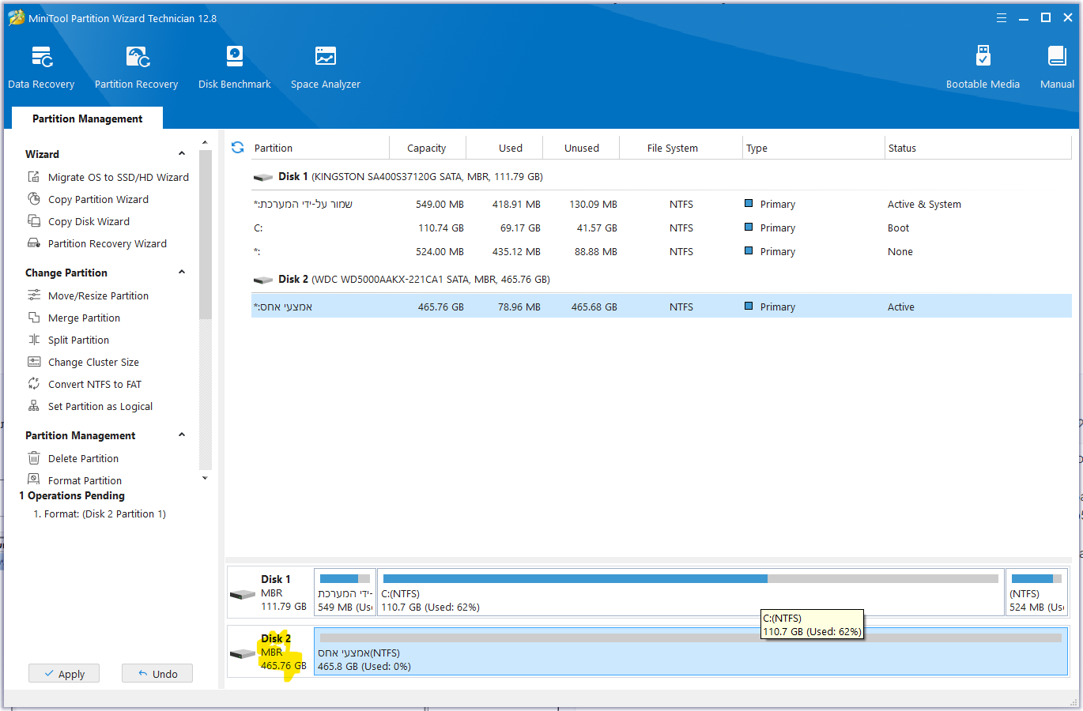The height and width of the screenshot is (711, 1083).
Task: Sort by Status column header
Action: pyautogui.click(x=978, y=148)
